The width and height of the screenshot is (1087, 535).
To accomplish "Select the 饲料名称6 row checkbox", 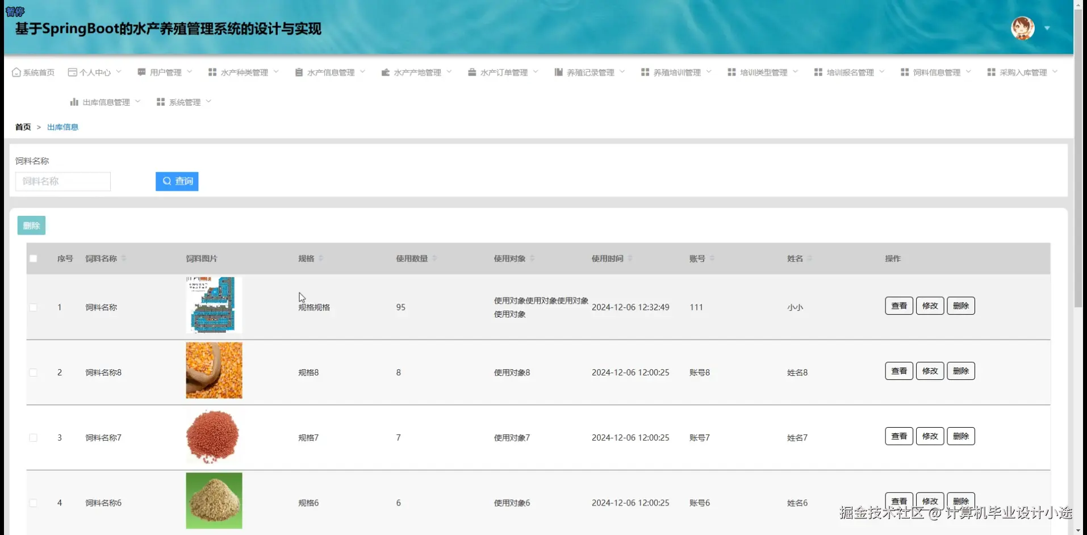I will (x=34, y=503).
